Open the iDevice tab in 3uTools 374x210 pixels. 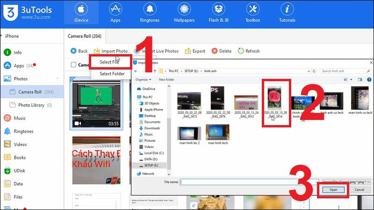pyautogui.click(x=81, y=13)
